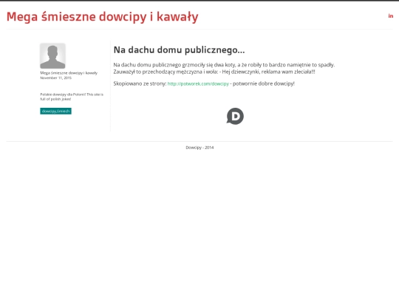This screenshot has width=399, height=299.
Task: Click the 'Skopiowano ze strony:' text
Action: 140,83
